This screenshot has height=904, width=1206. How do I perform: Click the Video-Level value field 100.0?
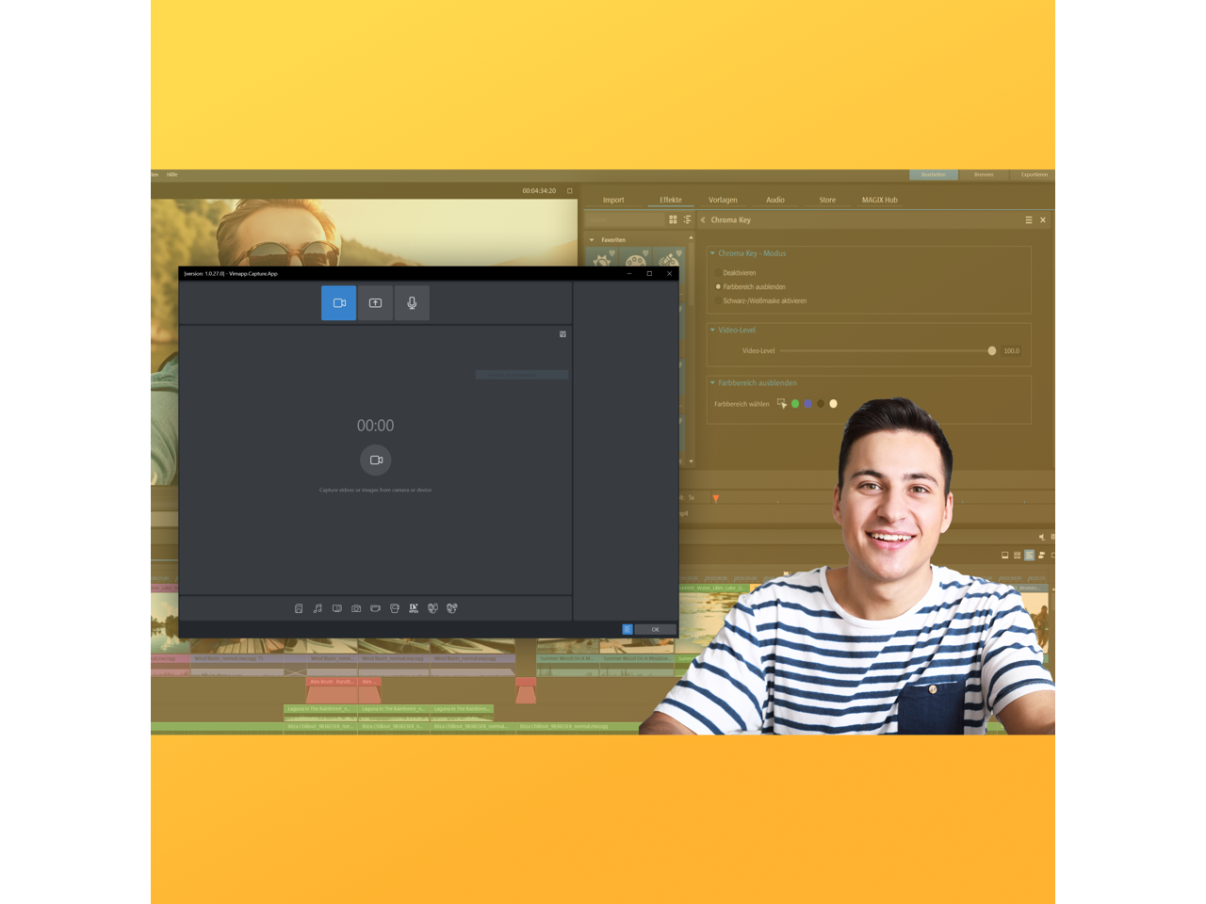(x=1012, y=351)
